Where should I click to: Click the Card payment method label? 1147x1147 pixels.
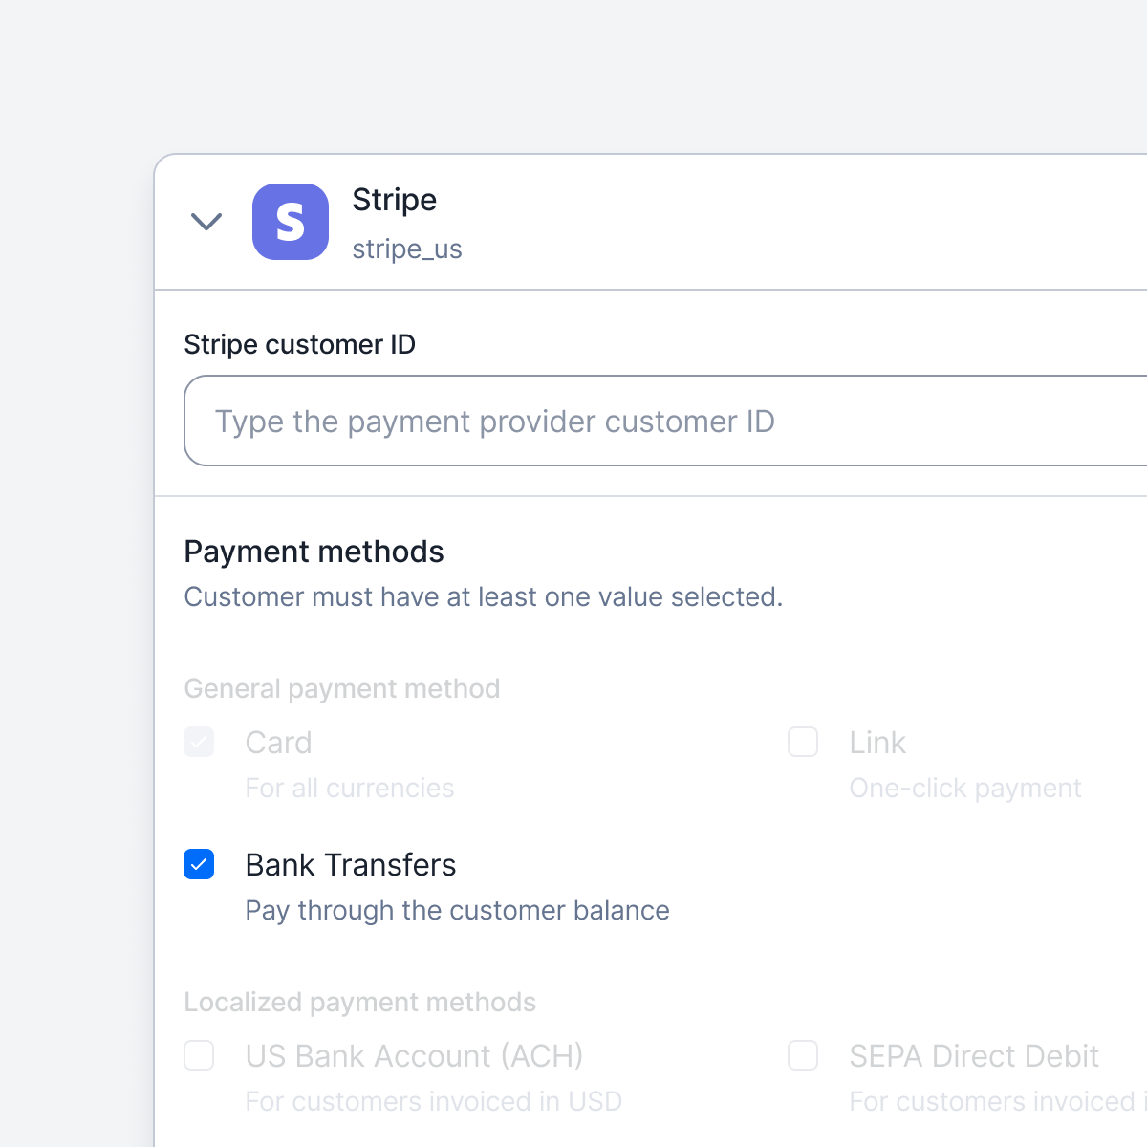coord(278,743)
